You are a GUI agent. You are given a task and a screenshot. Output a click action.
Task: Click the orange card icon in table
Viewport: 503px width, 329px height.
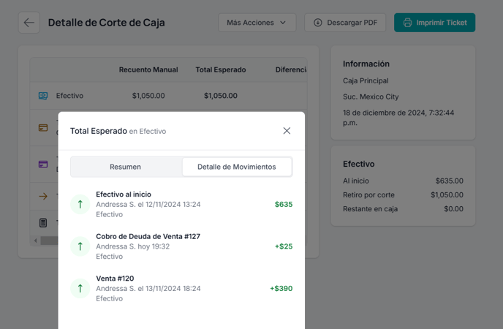[43, 128]
